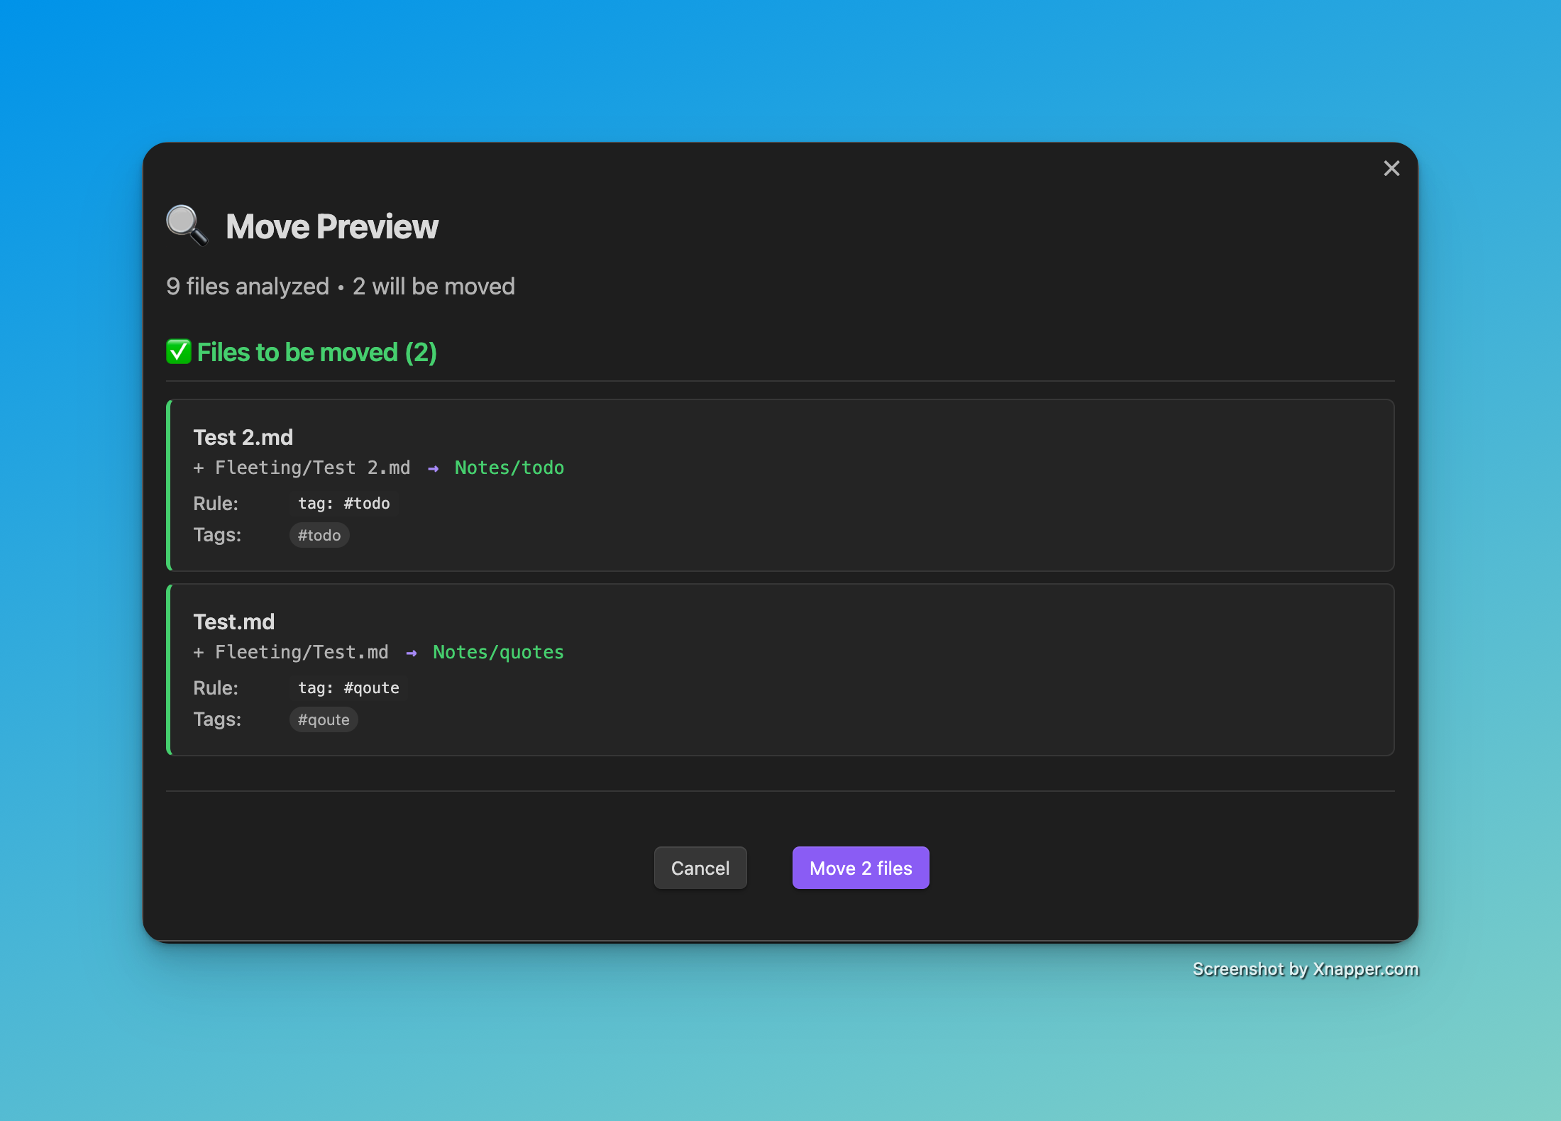Click the Notes/quotes destination path
Screen dimensions: 1561x1121
498,652
